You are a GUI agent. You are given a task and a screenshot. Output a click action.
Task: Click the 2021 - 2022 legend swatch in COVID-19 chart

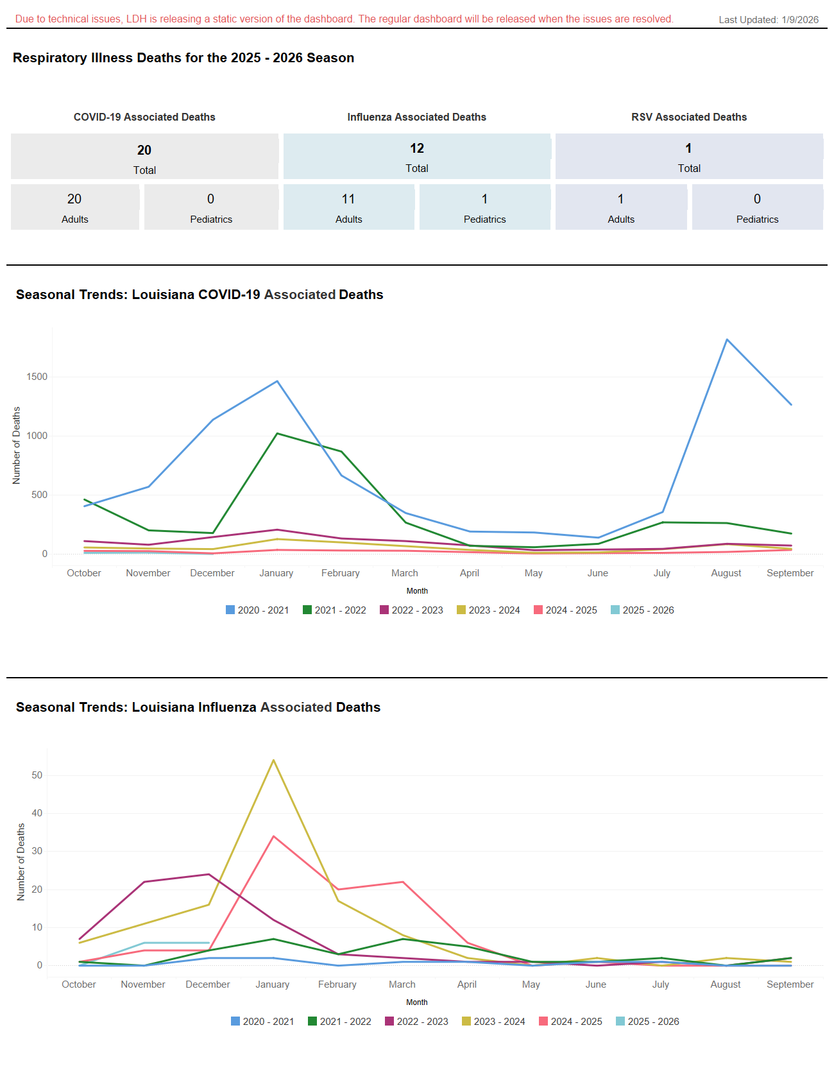(307, 610)
